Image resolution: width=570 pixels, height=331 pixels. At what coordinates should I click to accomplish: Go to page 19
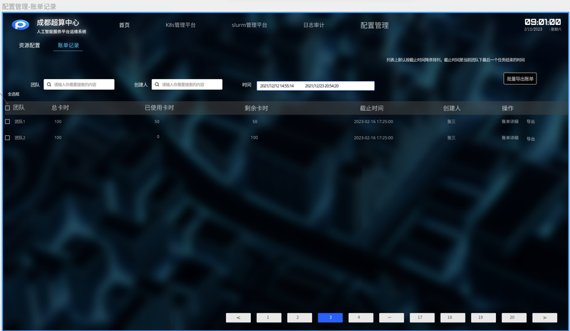pyautogui.click(x=483, y=317)
